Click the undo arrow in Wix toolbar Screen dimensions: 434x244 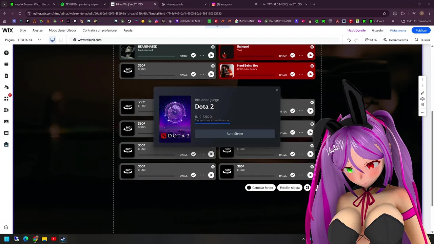349,40
